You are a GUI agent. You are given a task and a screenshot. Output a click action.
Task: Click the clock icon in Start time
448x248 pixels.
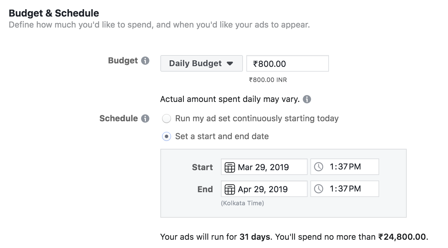[319, 167]
